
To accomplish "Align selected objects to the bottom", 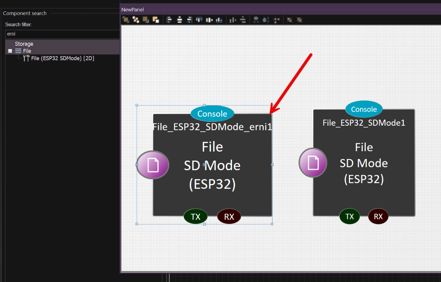I will coord(220,20).
